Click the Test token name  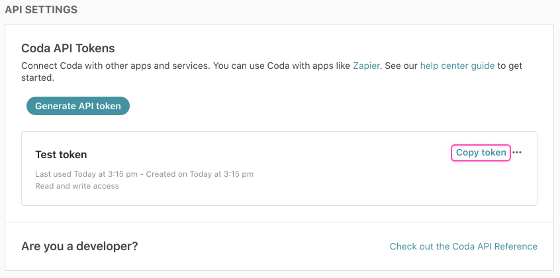click(61, 155)
